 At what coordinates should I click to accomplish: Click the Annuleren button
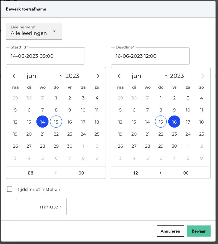coord(170,231)
